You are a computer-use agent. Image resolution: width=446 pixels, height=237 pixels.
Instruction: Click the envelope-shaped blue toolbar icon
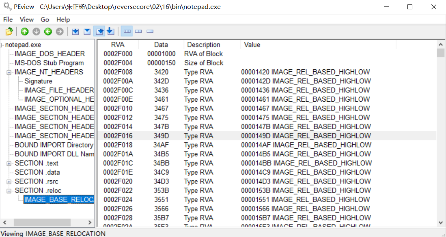[87, 32]
